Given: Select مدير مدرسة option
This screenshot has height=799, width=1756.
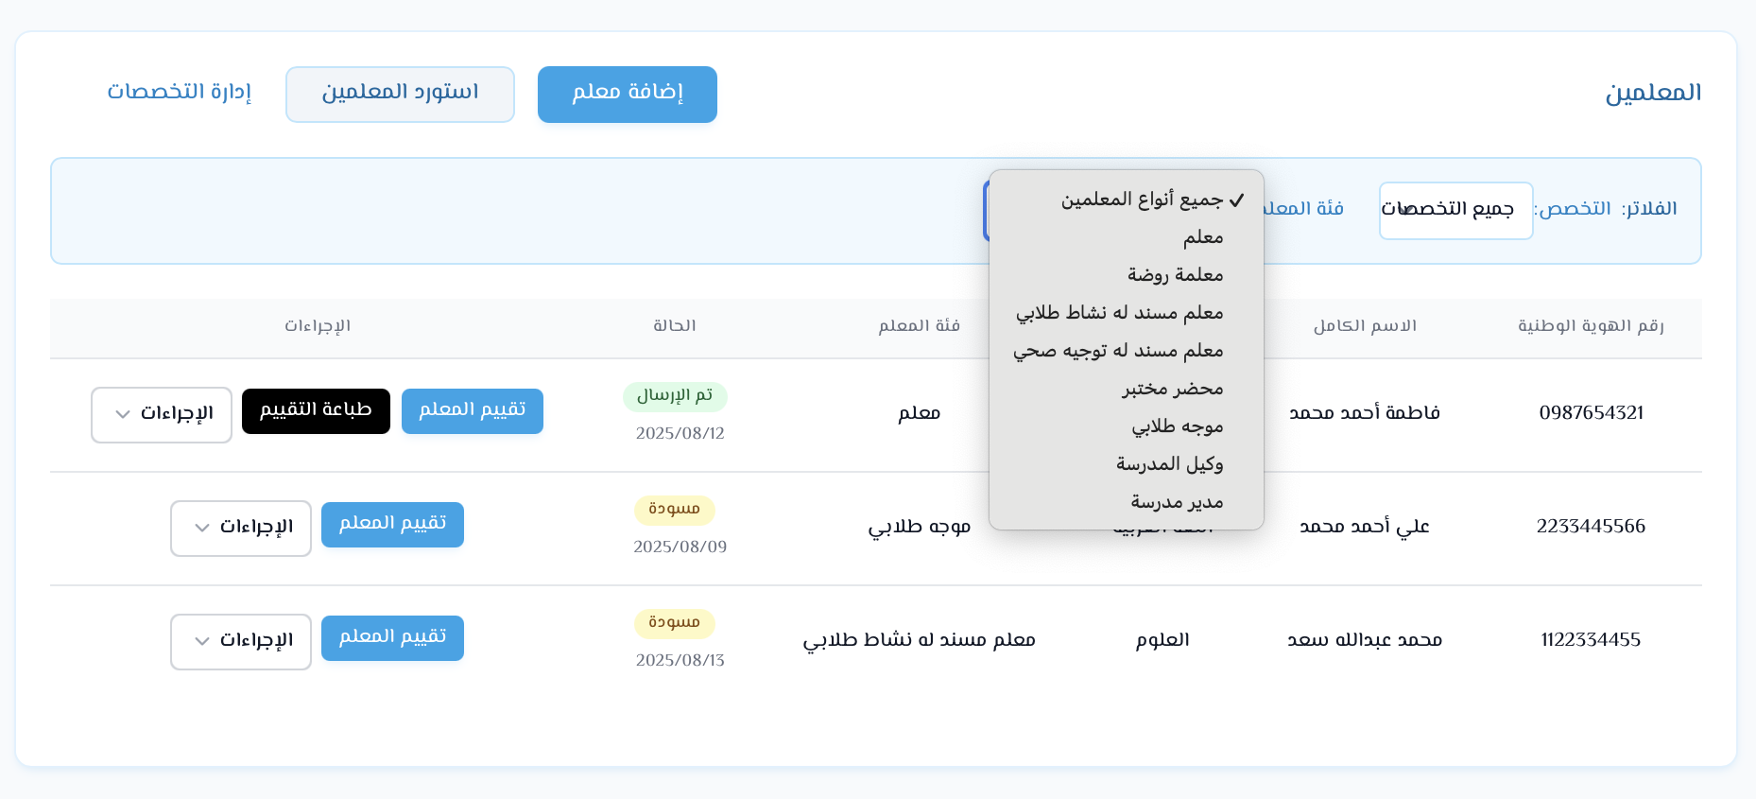Looking at the screenshot, I should pyautogui.click(x=1177, y=502).
